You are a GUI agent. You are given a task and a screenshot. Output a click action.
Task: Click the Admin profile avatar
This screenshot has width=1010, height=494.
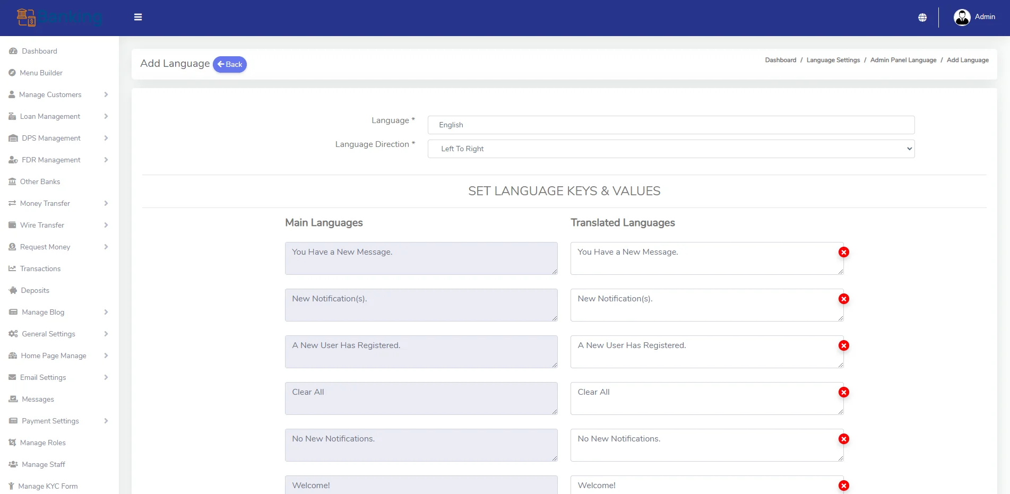[x=962, y=18]
